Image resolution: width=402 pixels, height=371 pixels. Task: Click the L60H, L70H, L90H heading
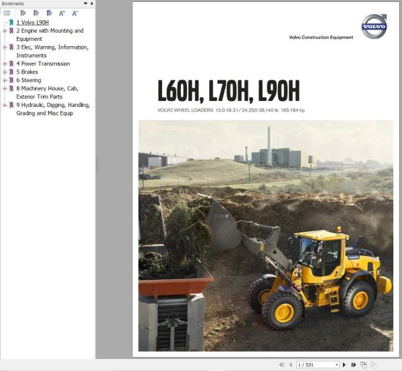[x=228, y=91]
